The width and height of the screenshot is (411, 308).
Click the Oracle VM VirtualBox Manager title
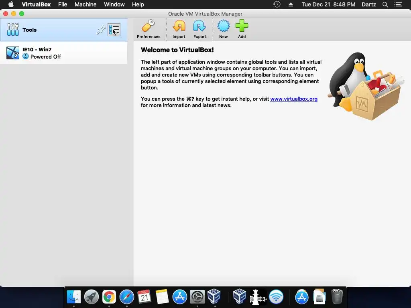pyautogui.click(x=205, y=14)
